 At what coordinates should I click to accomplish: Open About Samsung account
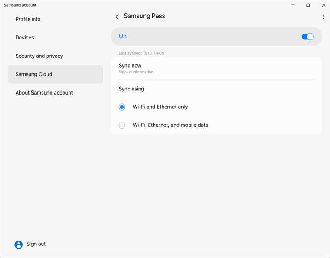[44, 93]
